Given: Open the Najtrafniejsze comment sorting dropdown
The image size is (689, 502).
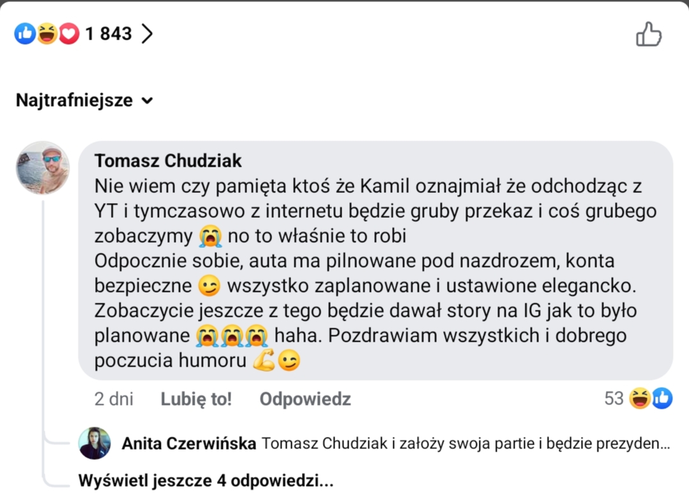Looking at the screenshot, I should tap(84, 100).
